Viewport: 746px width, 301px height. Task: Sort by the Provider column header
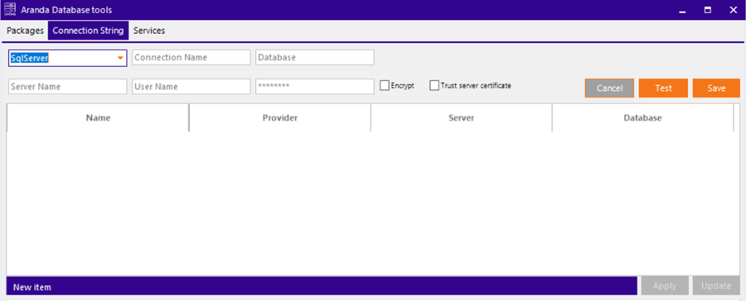(x=280, y=117)
